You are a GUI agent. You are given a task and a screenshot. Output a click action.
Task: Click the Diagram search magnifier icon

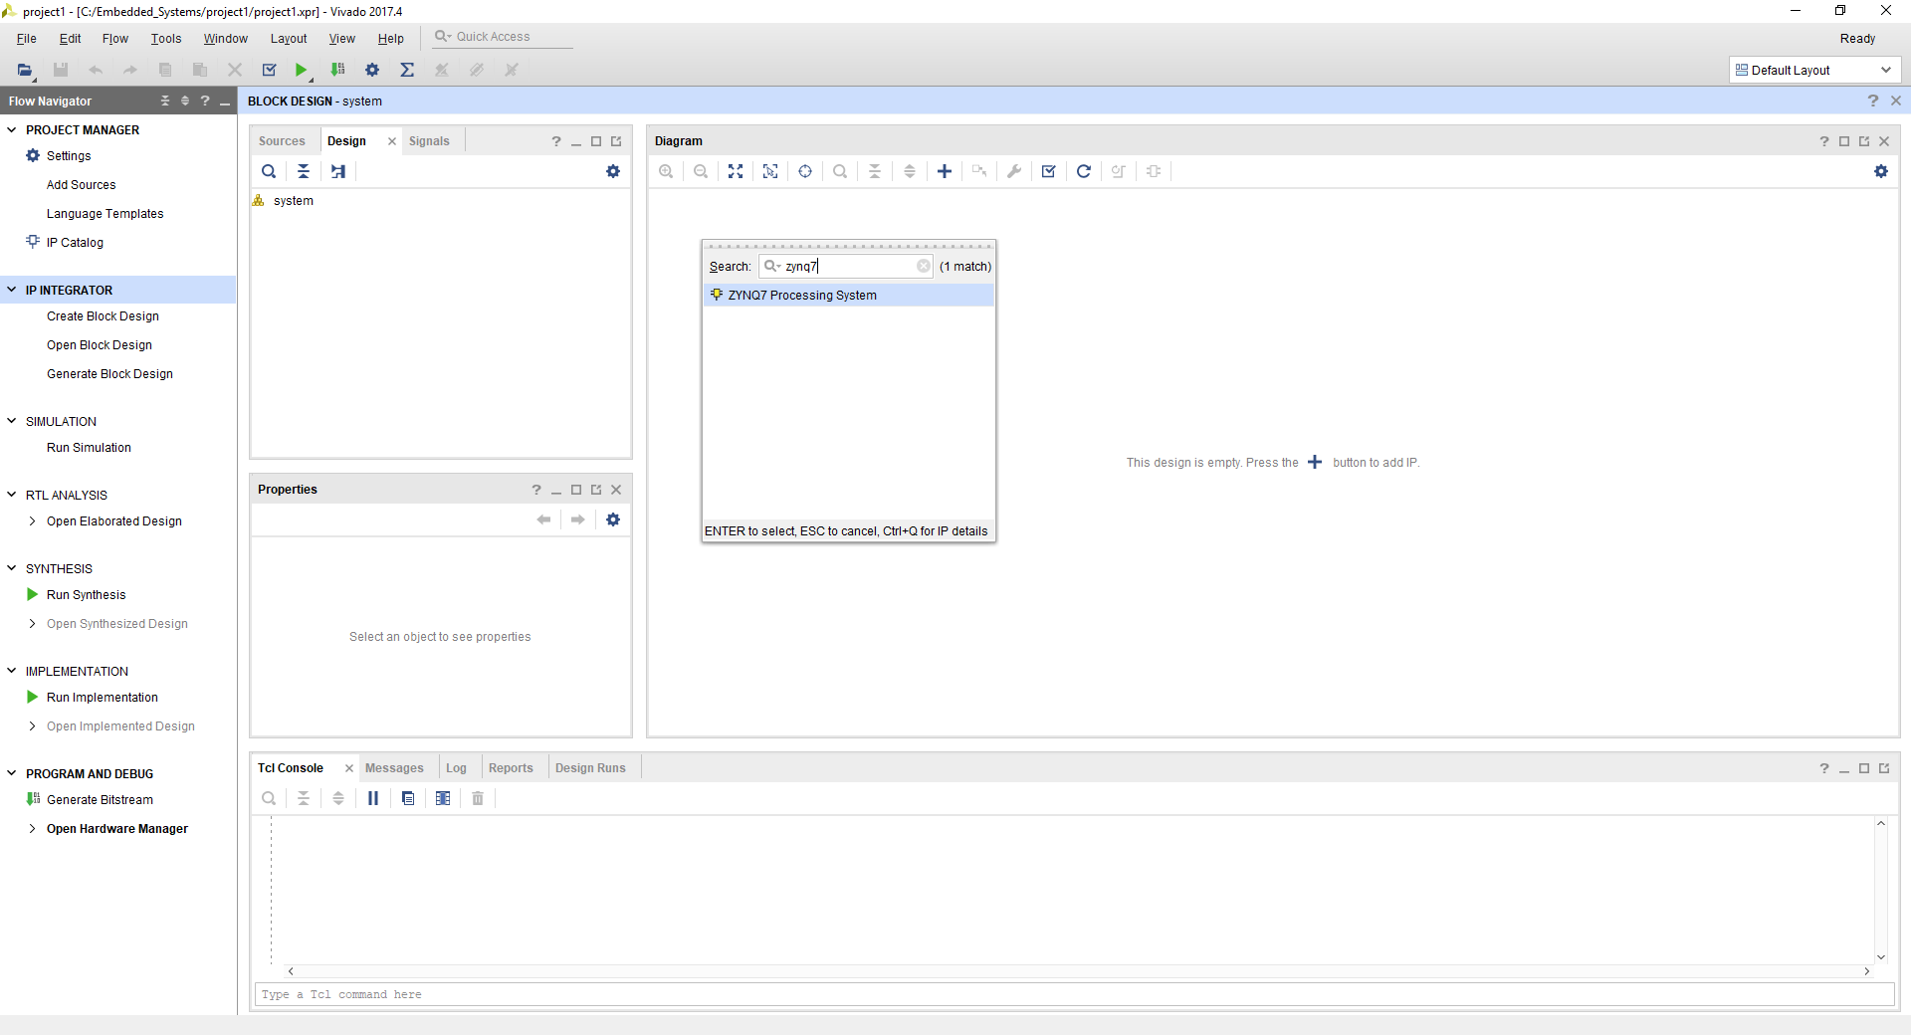840,171
